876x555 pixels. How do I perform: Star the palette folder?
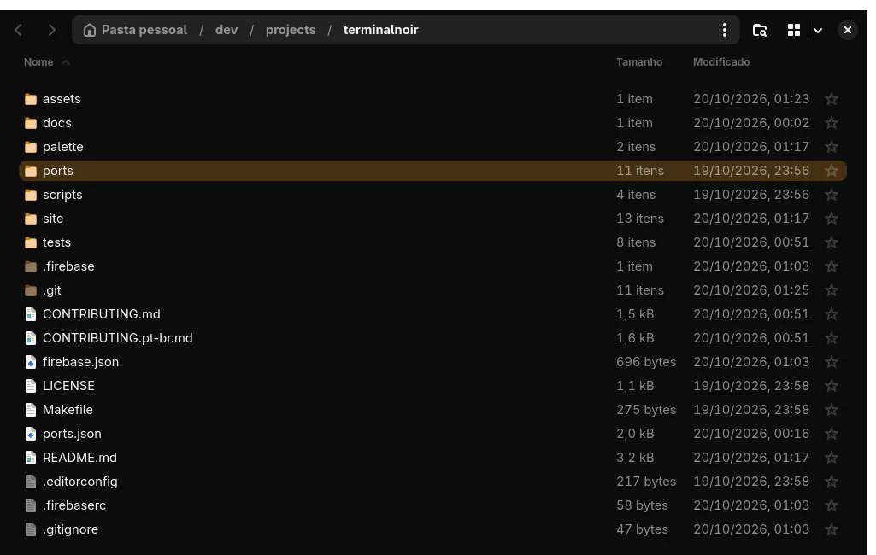click(x=832, y=147)
